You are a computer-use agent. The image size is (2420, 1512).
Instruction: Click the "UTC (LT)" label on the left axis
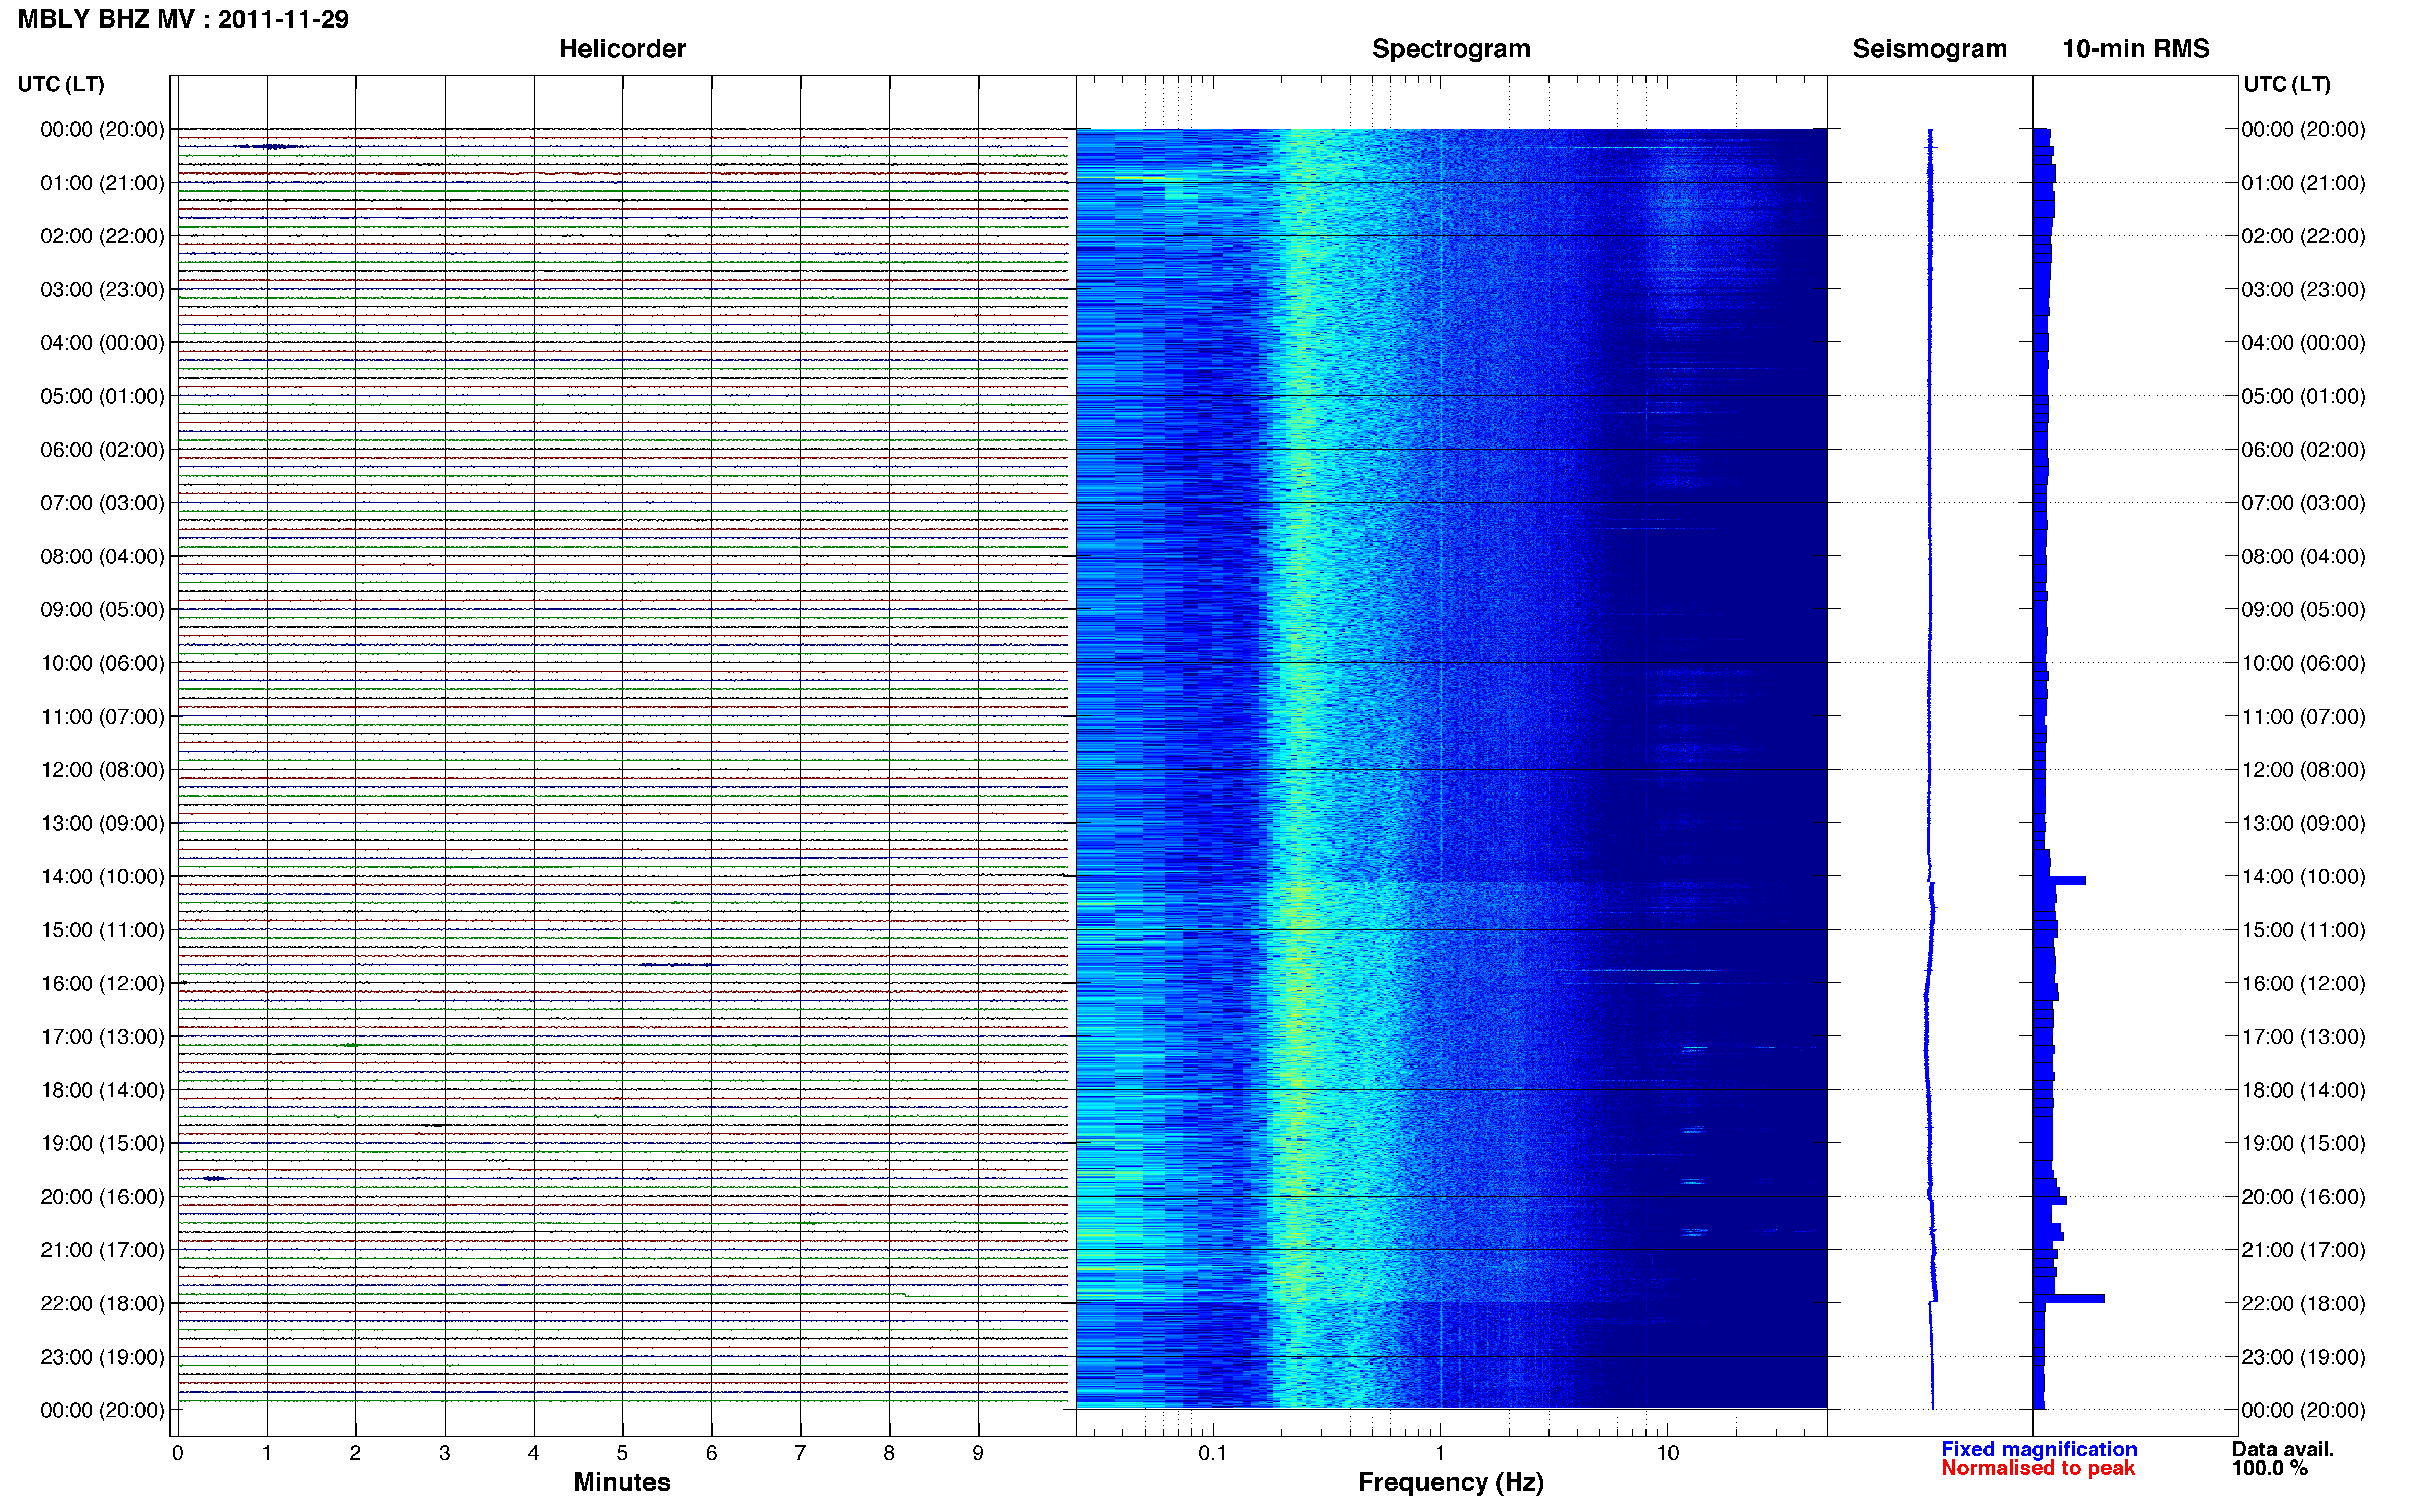61,84
